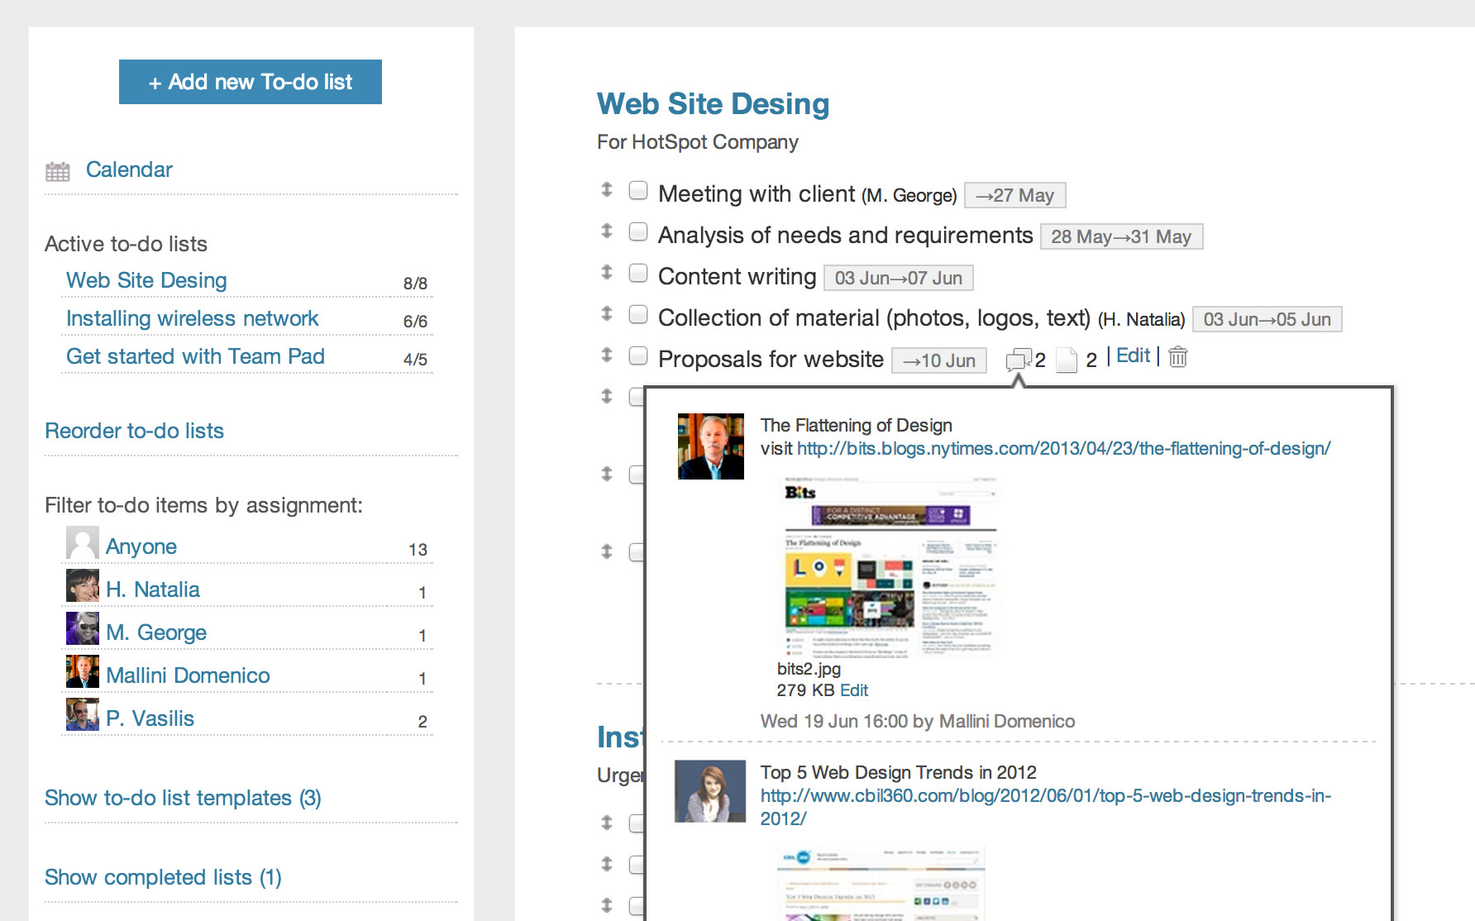This screenshot has height=921, width=1475.
Task: Open the bits2.jpg image thumbnail
Action: (889, 567)
